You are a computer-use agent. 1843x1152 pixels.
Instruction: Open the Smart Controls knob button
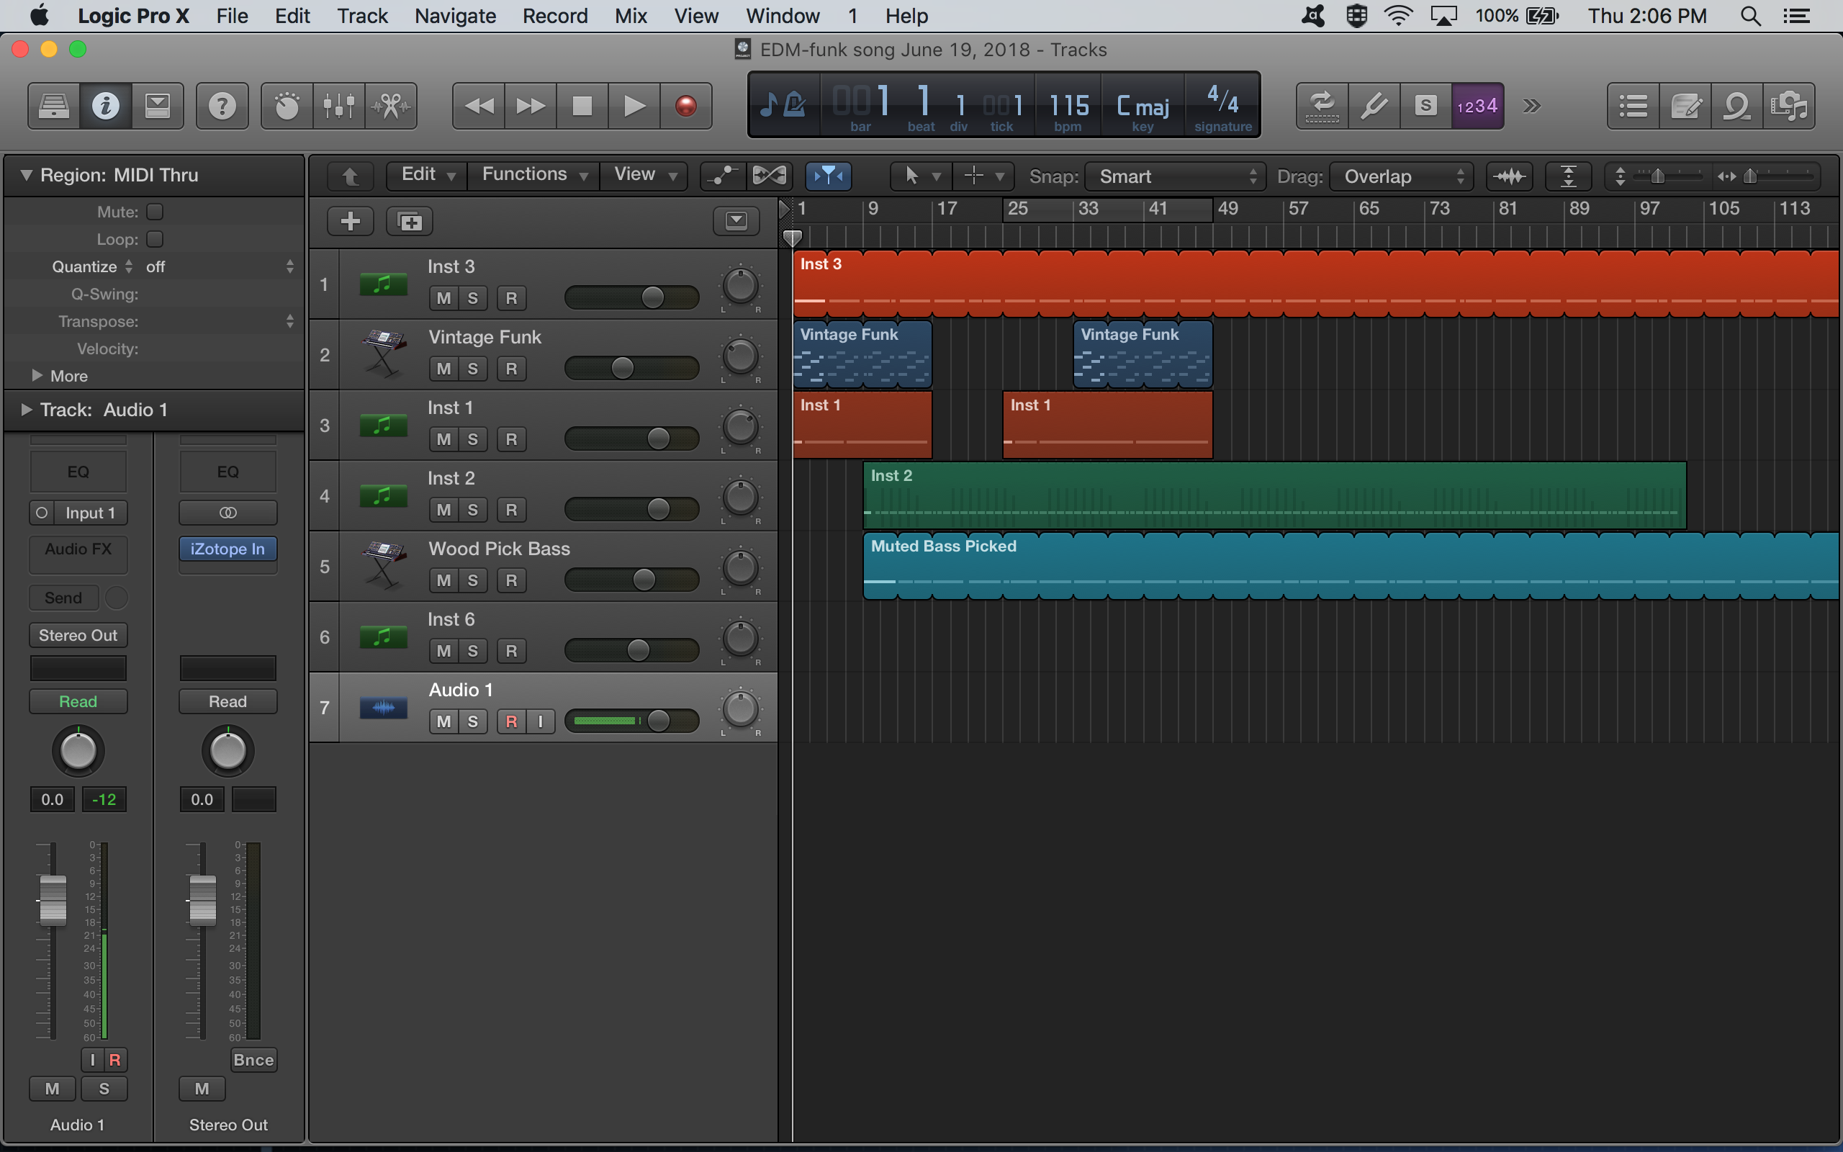click(x=287, y=106)
